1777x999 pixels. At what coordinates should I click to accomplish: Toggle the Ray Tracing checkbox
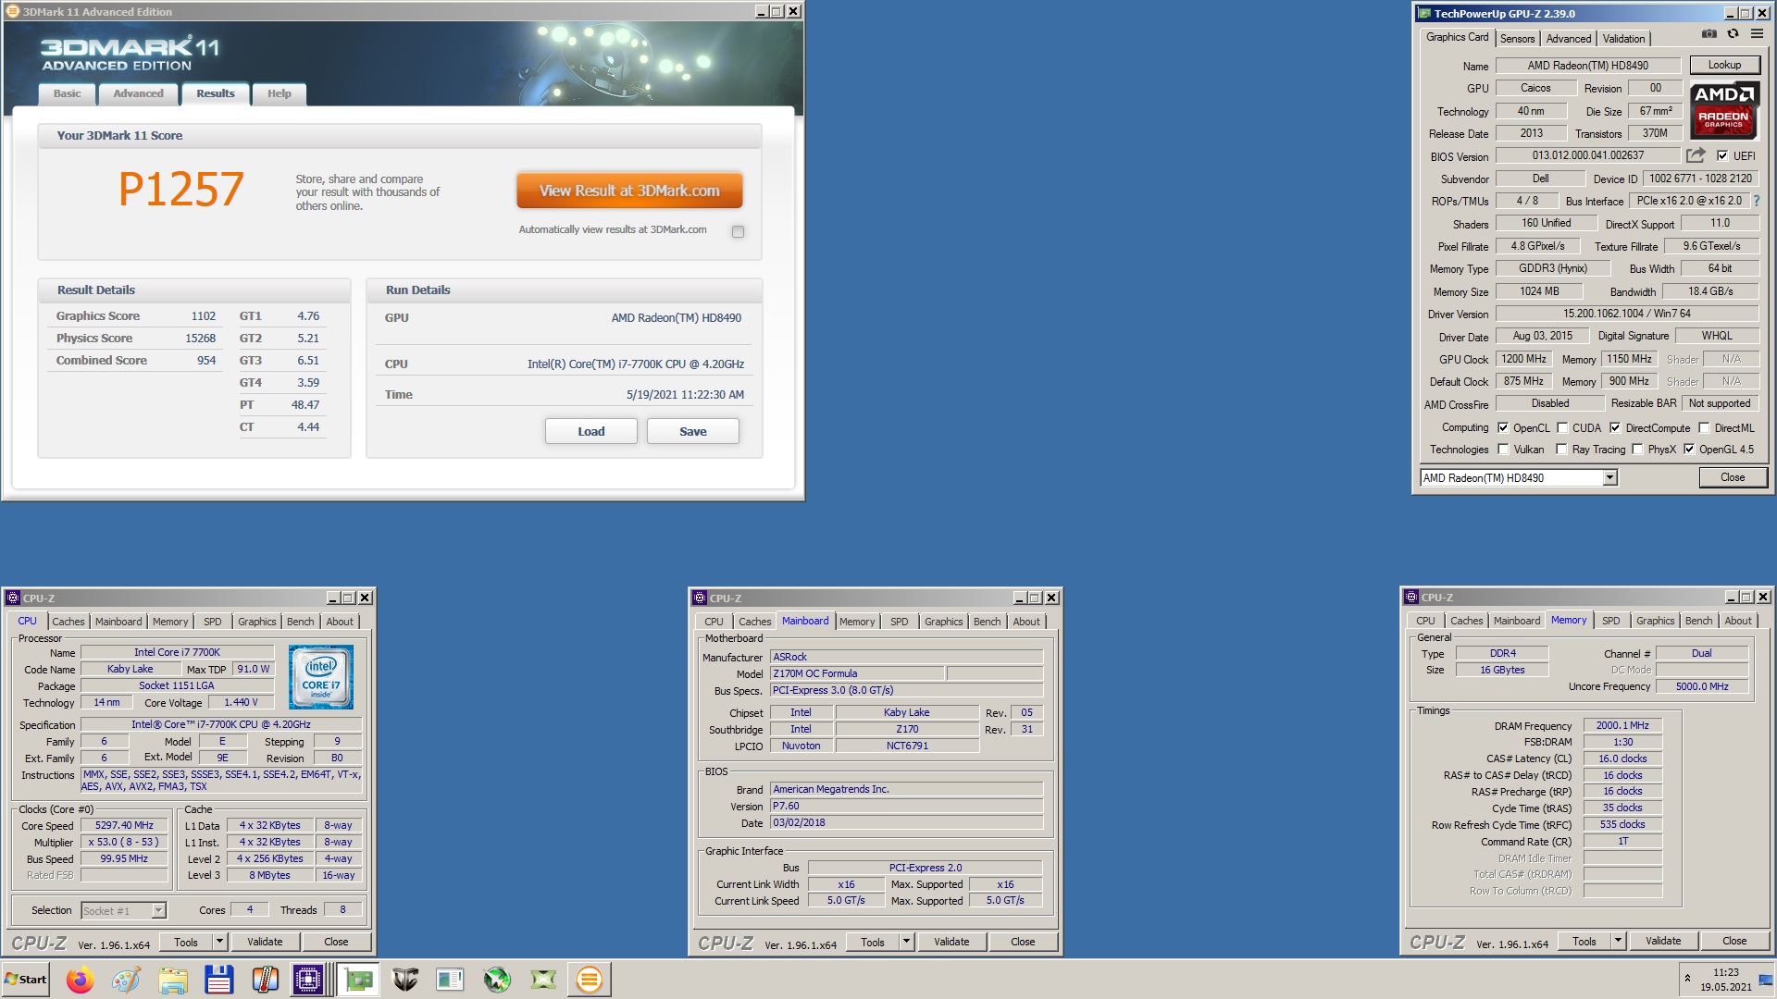click(x=1562, y=449)
